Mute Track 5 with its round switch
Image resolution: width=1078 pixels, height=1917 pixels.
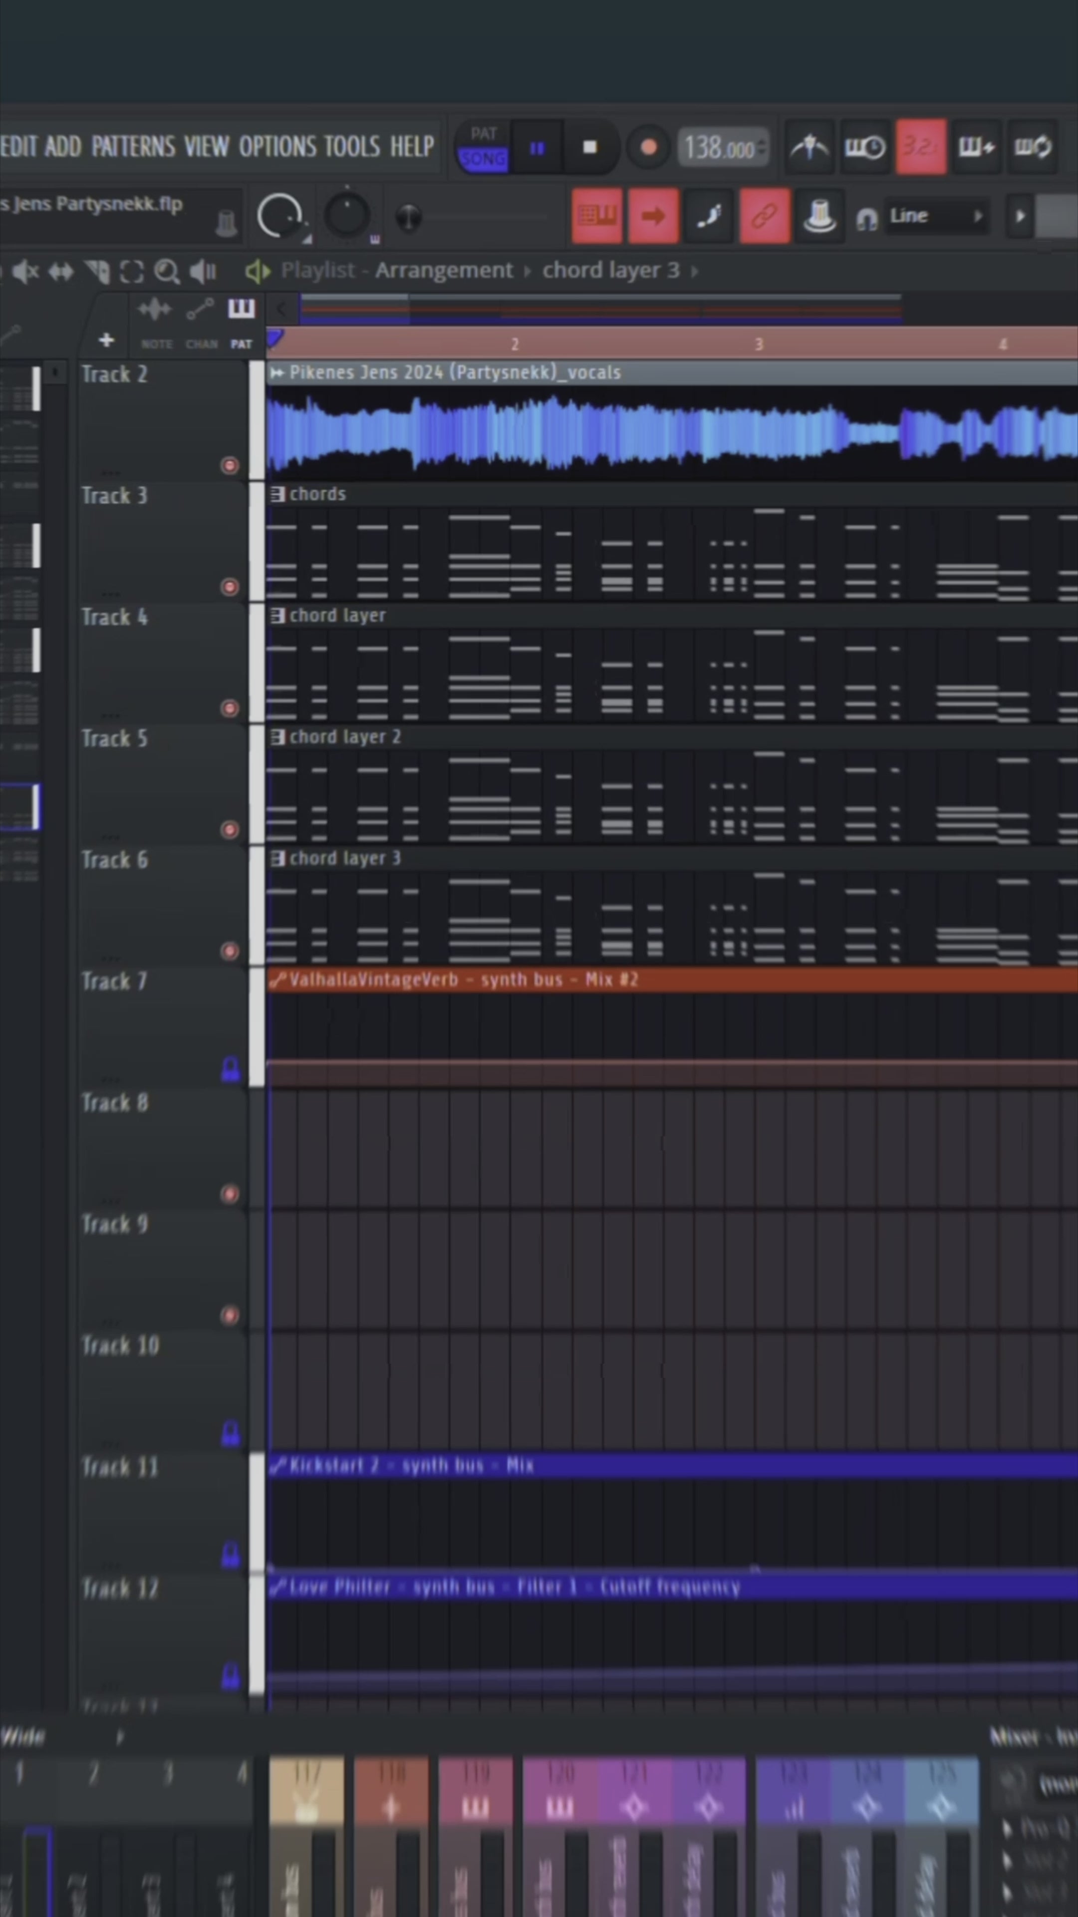(230, 829)
